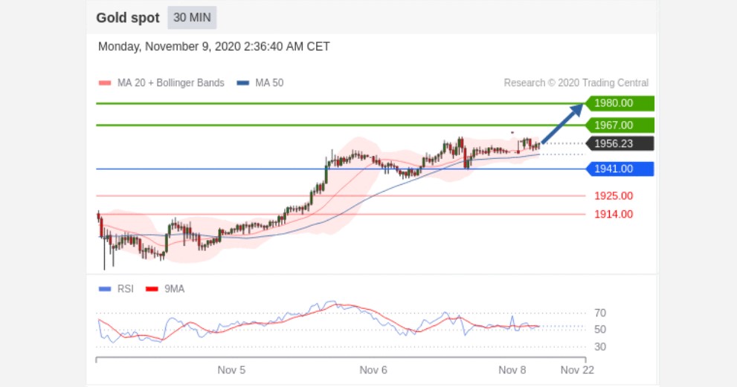Click the Nov 5 date axis label
Screen dimensions: 737x387
click(231, 370)
